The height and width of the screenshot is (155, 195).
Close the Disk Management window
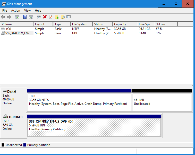(188, 4)
